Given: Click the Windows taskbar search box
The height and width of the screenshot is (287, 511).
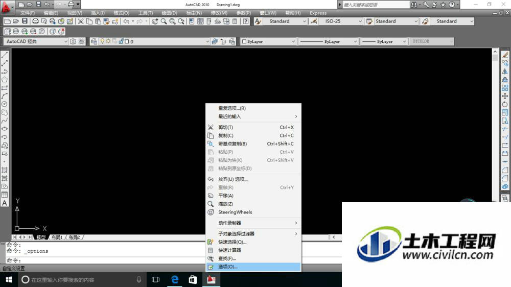Looking at the screenshot, I should (x=82, y=279).
